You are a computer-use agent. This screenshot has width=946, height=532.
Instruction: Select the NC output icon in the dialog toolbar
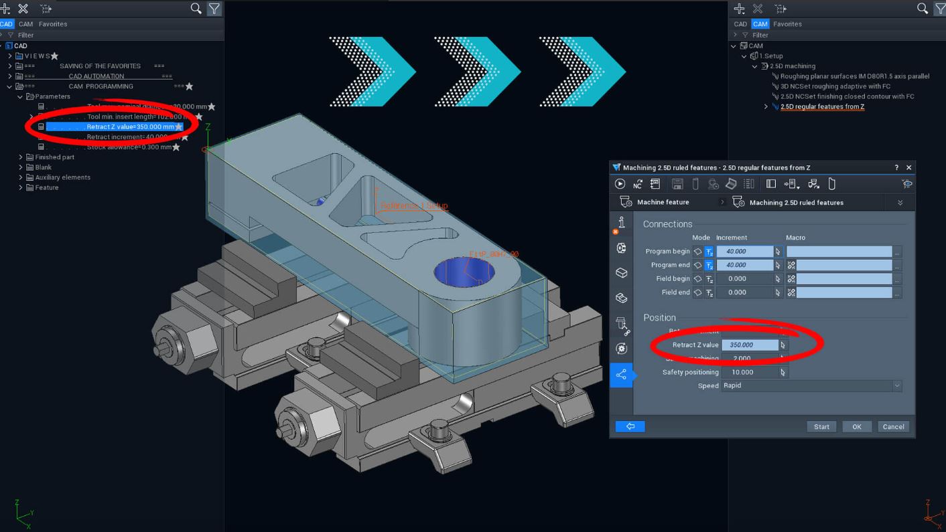tap(638, 183)
